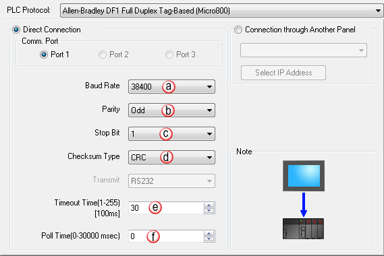Select Port 3 radio button
The width and height of the screenshot is (384, 256).
pos(169,55)
